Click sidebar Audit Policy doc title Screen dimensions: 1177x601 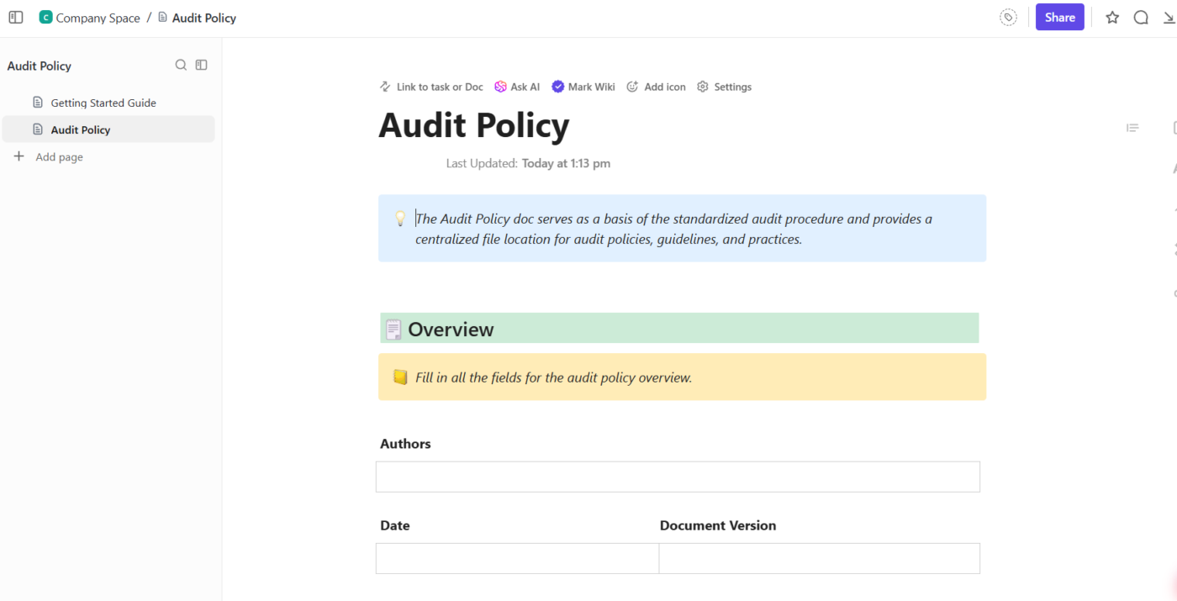coord(40,66)
